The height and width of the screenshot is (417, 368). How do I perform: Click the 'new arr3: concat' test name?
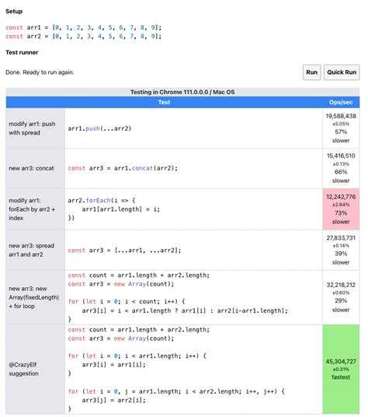[31, 168]
